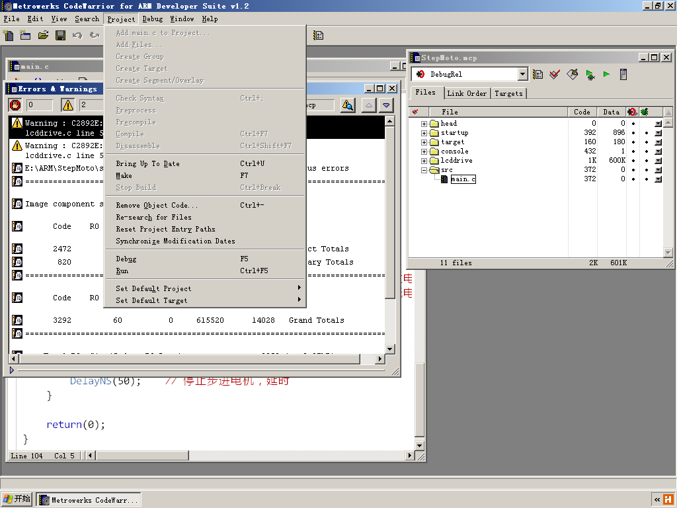Collapse the src folder
The height and width of the screenshot is (508, 677).
point(424,170)
